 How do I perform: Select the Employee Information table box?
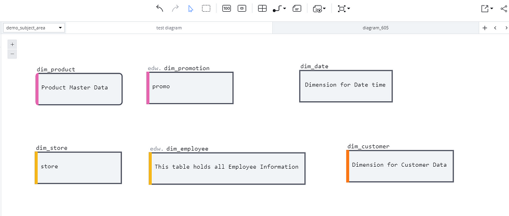227,168
